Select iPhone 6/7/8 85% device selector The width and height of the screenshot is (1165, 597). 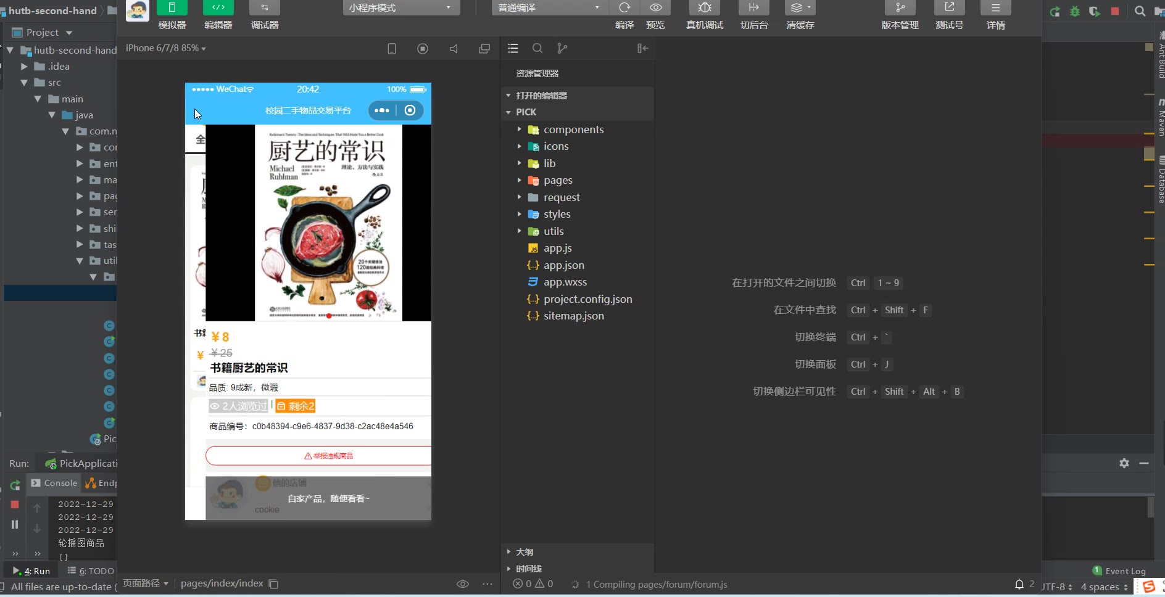(165, 48)
